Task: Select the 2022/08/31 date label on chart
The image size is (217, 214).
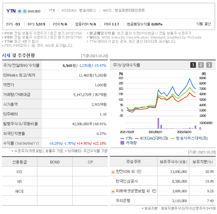Action: coord(155,132)
